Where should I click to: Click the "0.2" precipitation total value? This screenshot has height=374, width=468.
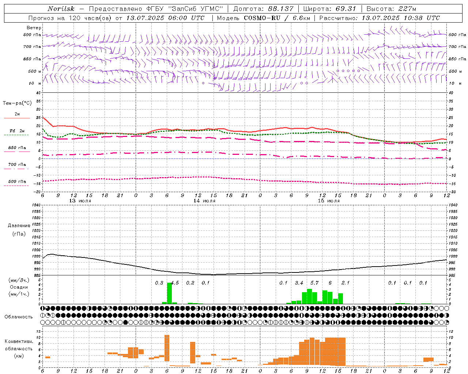point(190,283)
